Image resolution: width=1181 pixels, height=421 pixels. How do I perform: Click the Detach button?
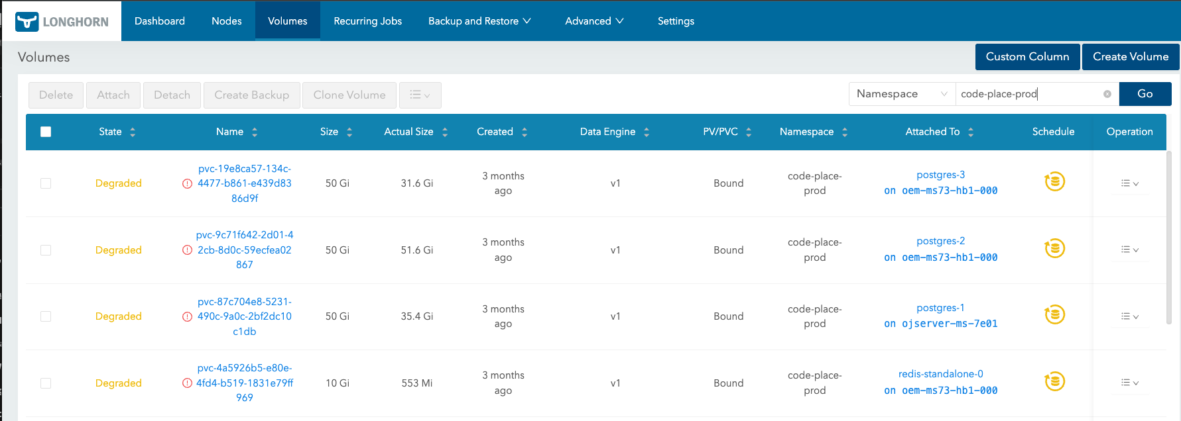pos(172,95)
